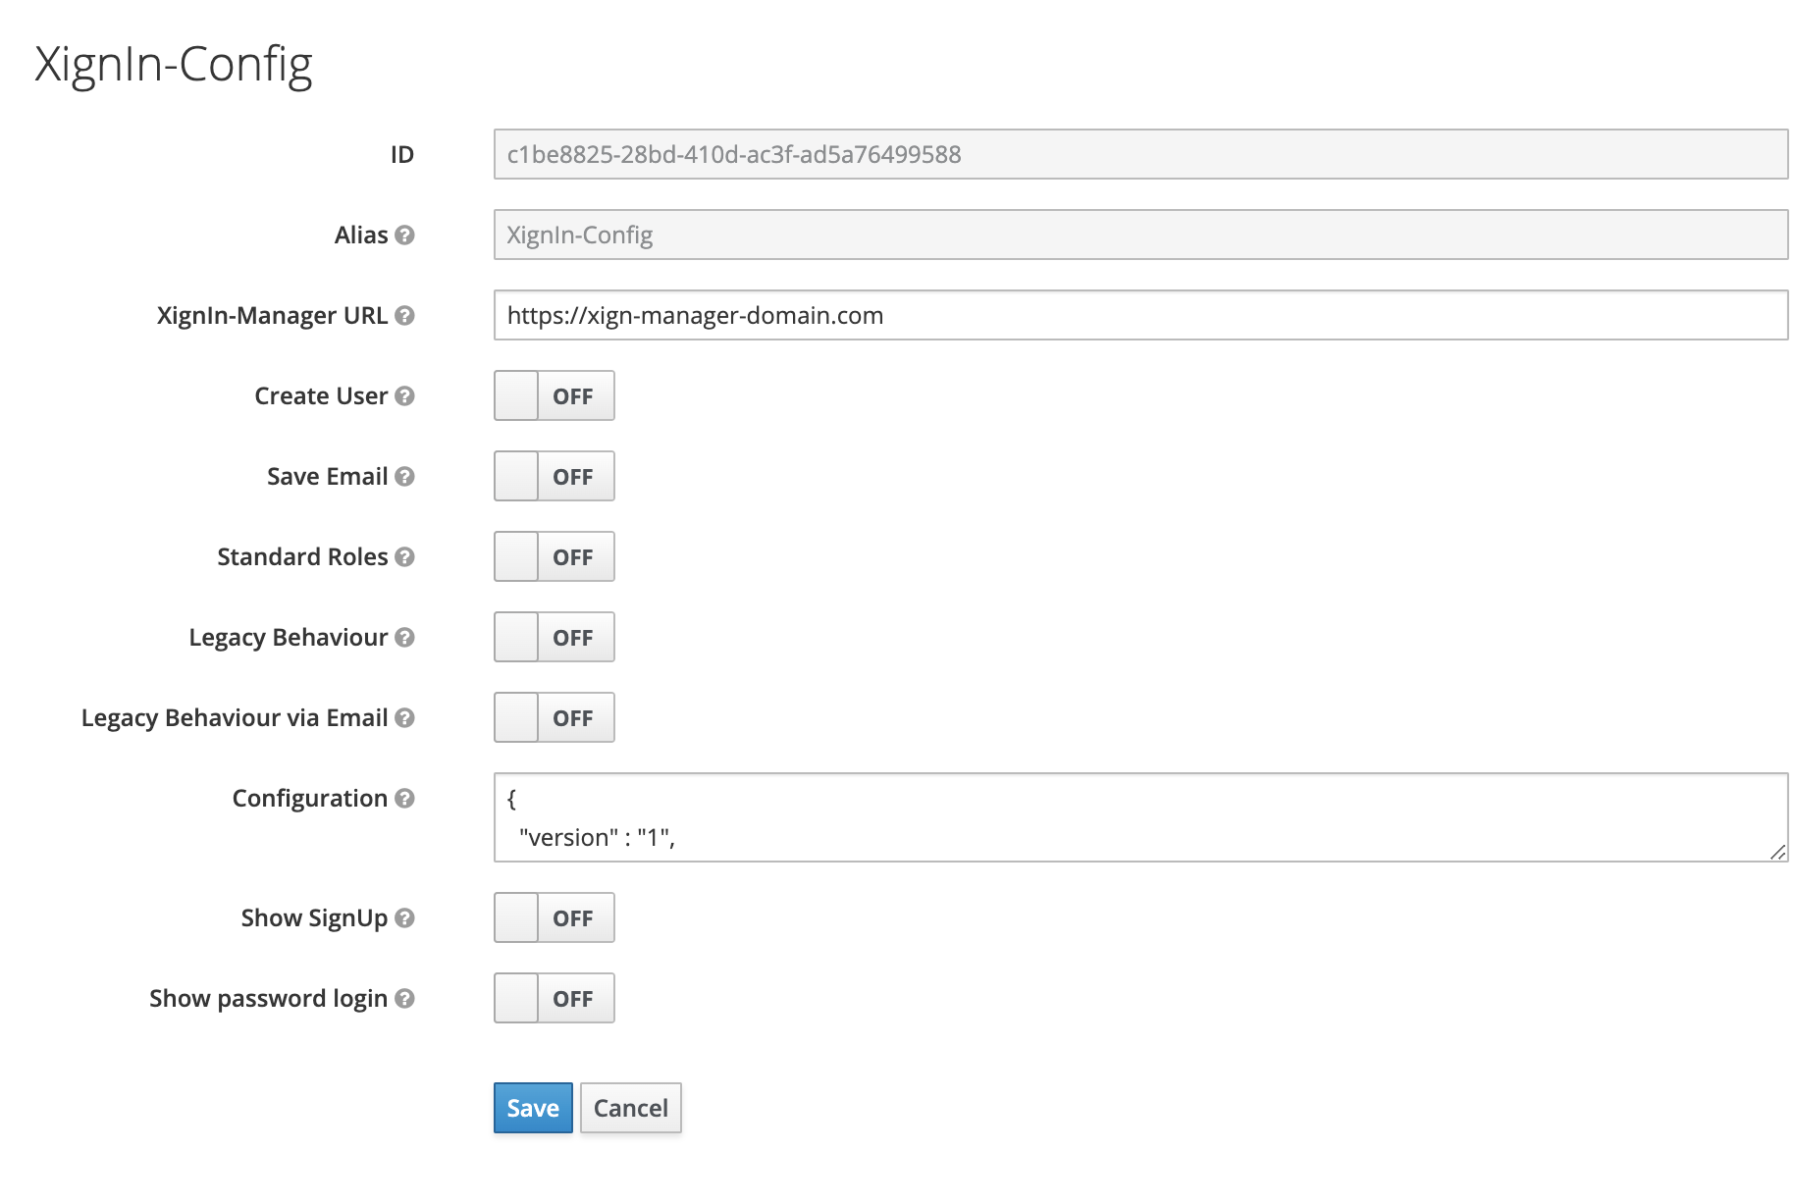
Task: Click the Standard Roles help icon
Action: (404, 557)
